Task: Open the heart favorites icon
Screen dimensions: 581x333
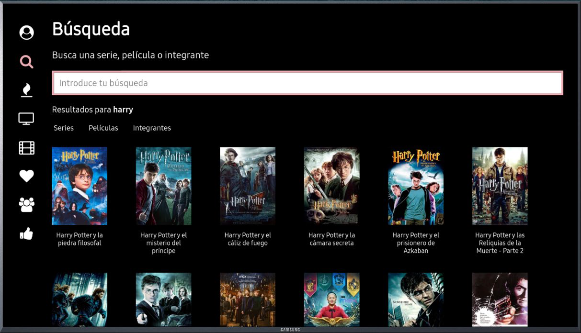Action: click(26, 176)
